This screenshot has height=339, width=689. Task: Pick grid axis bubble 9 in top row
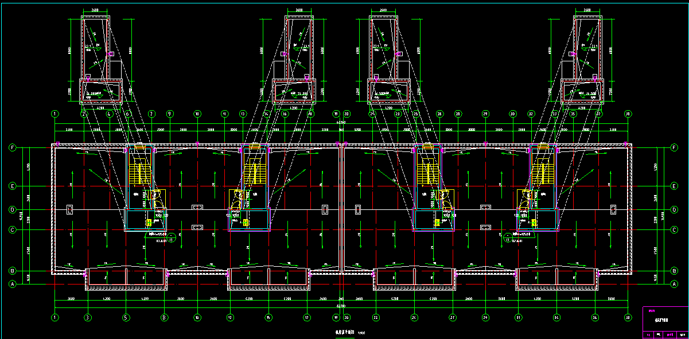point(170,114)
